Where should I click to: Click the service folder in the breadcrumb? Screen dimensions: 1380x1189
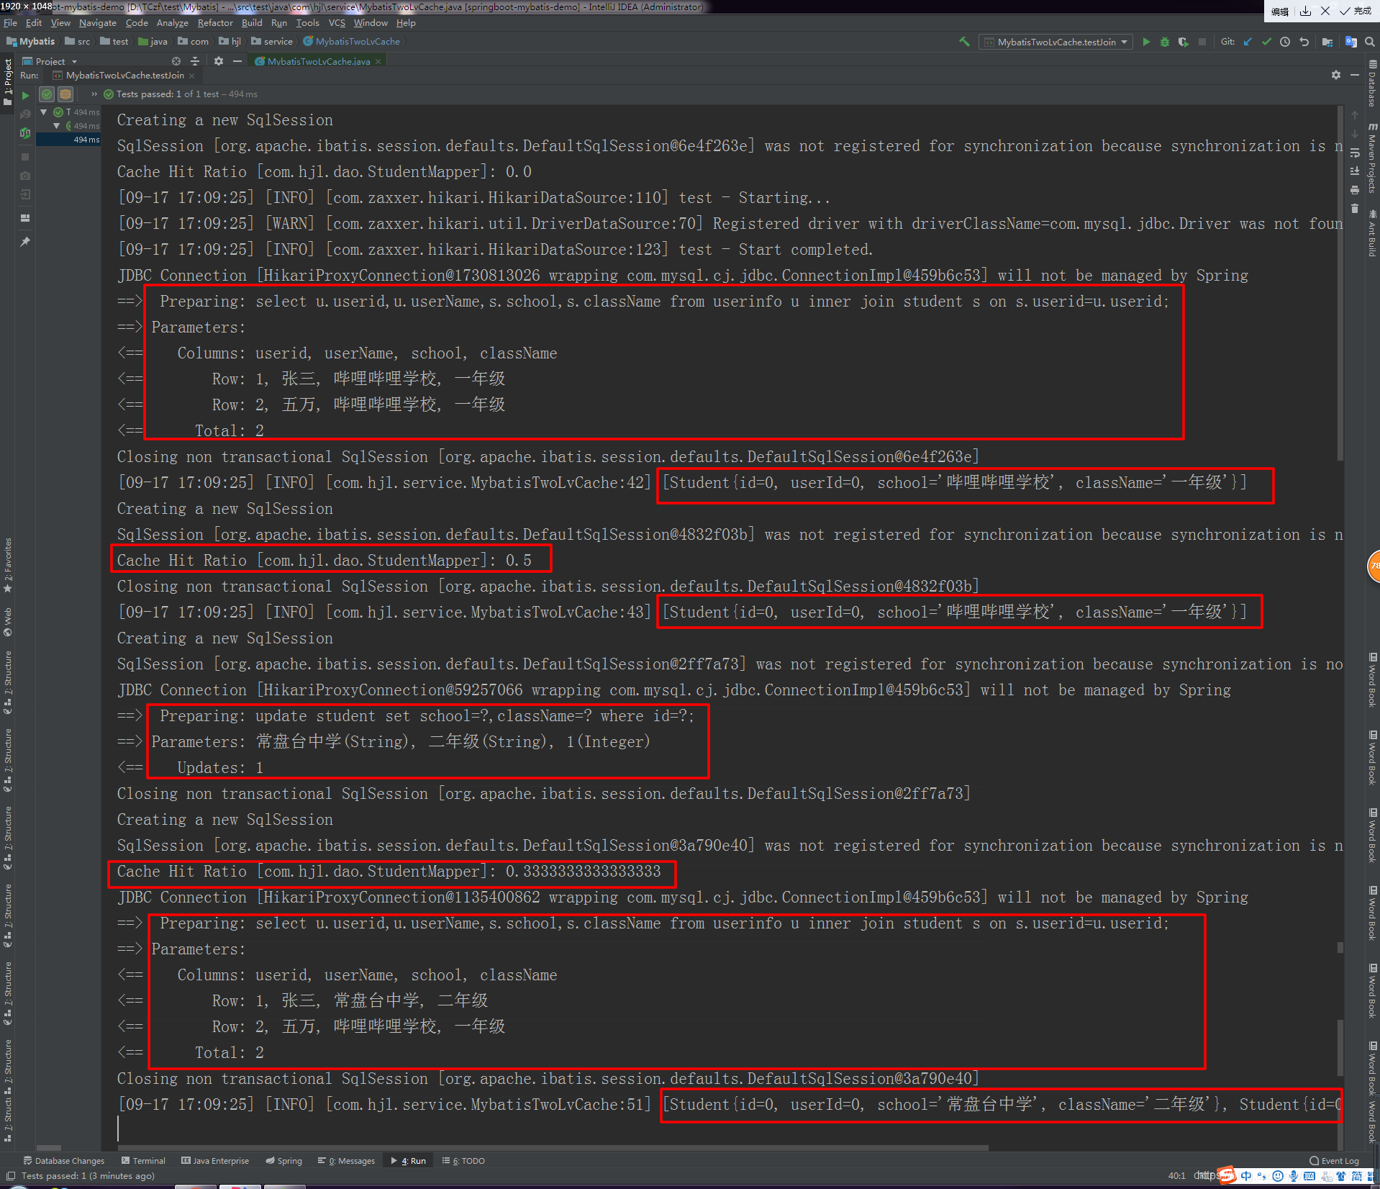pos(272,42)
